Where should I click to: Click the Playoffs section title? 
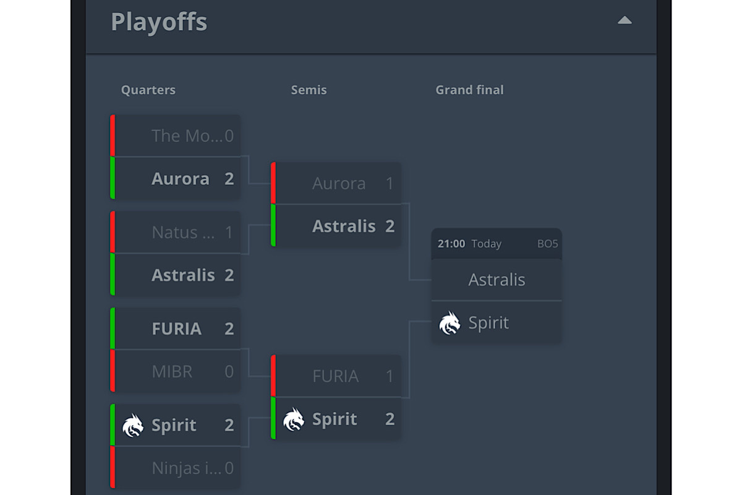point(159,22)
